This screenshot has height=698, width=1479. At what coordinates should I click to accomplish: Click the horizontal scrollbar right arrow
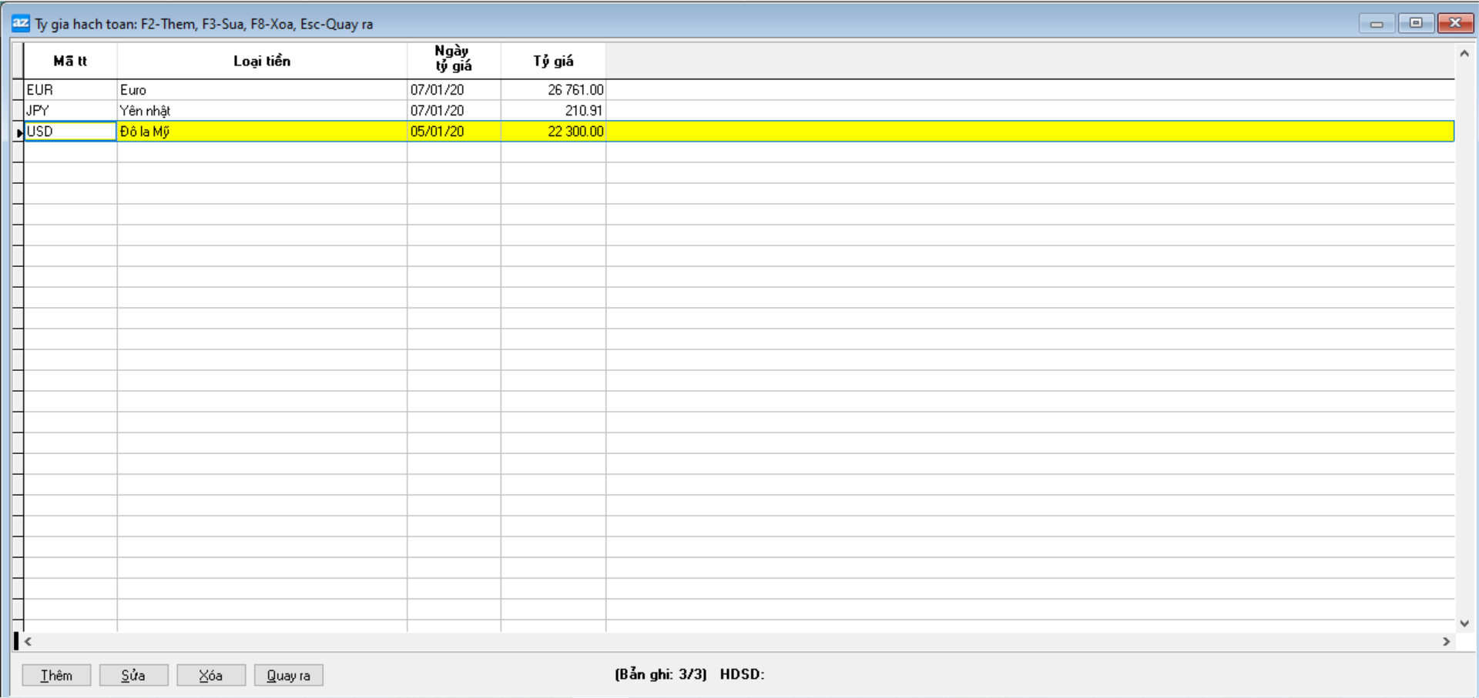(x=1446, y=641)
